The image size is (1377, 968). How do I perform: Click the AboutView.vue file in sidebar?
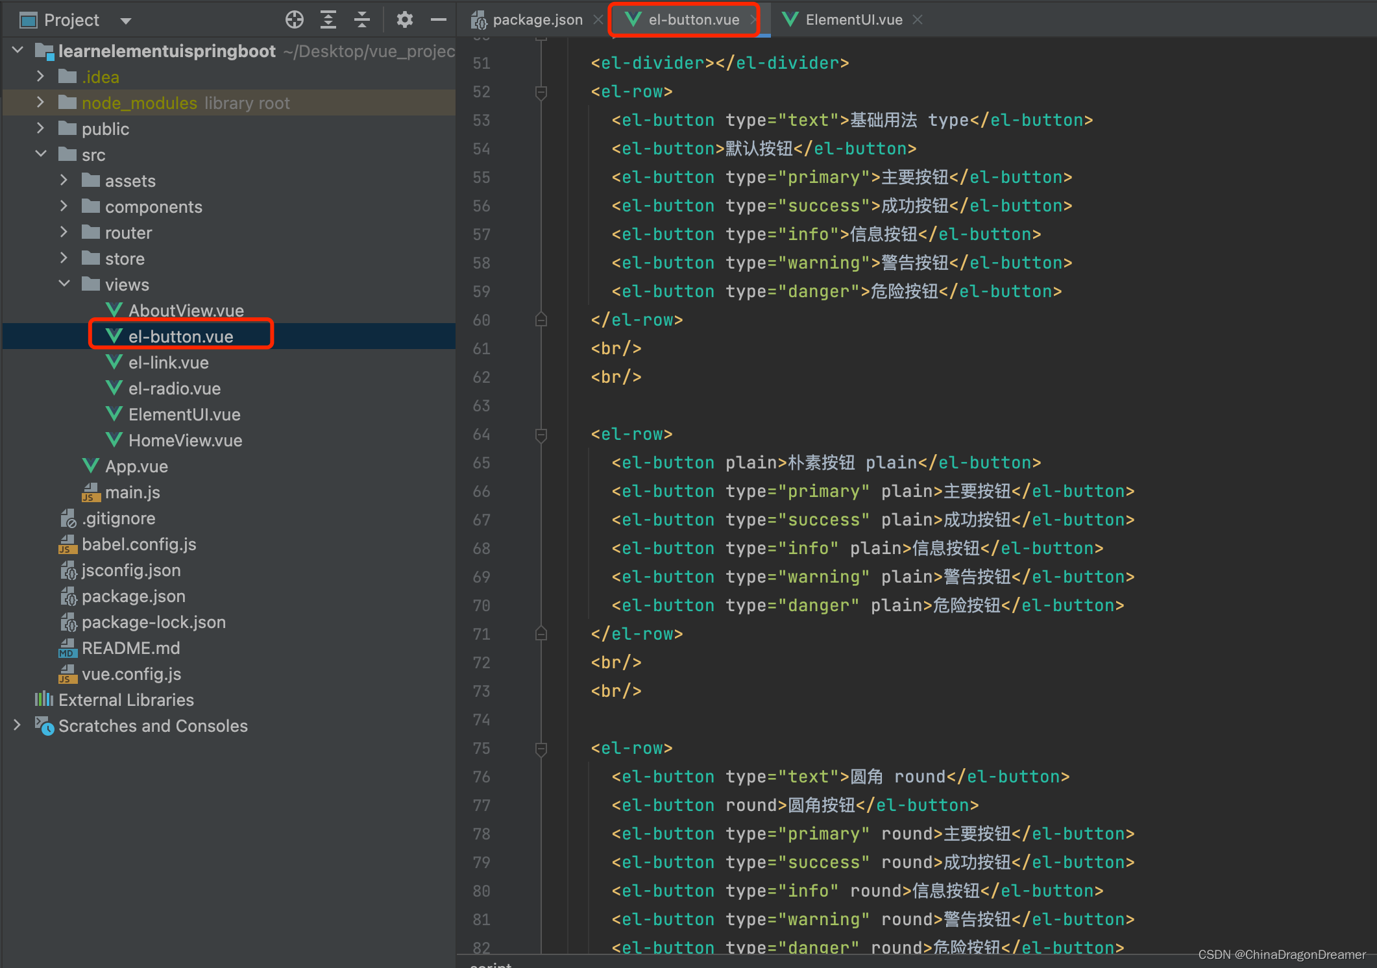tap(181, 310)
